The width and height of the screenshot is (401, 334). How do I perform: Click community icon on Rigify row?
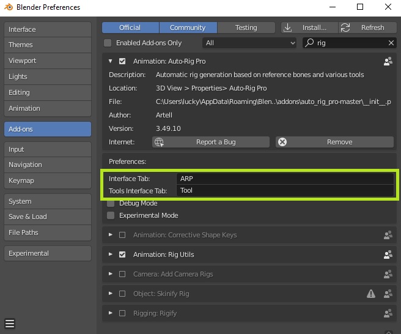388,313
